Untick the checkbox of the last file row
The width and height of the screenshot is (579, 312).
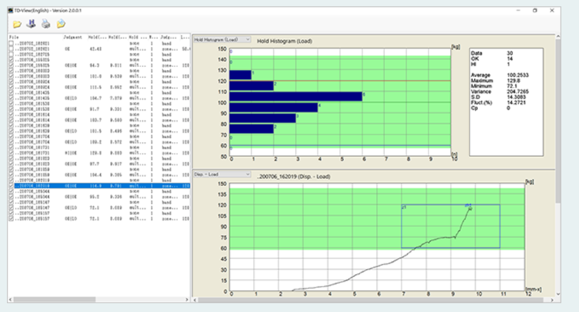coord(11,219)
